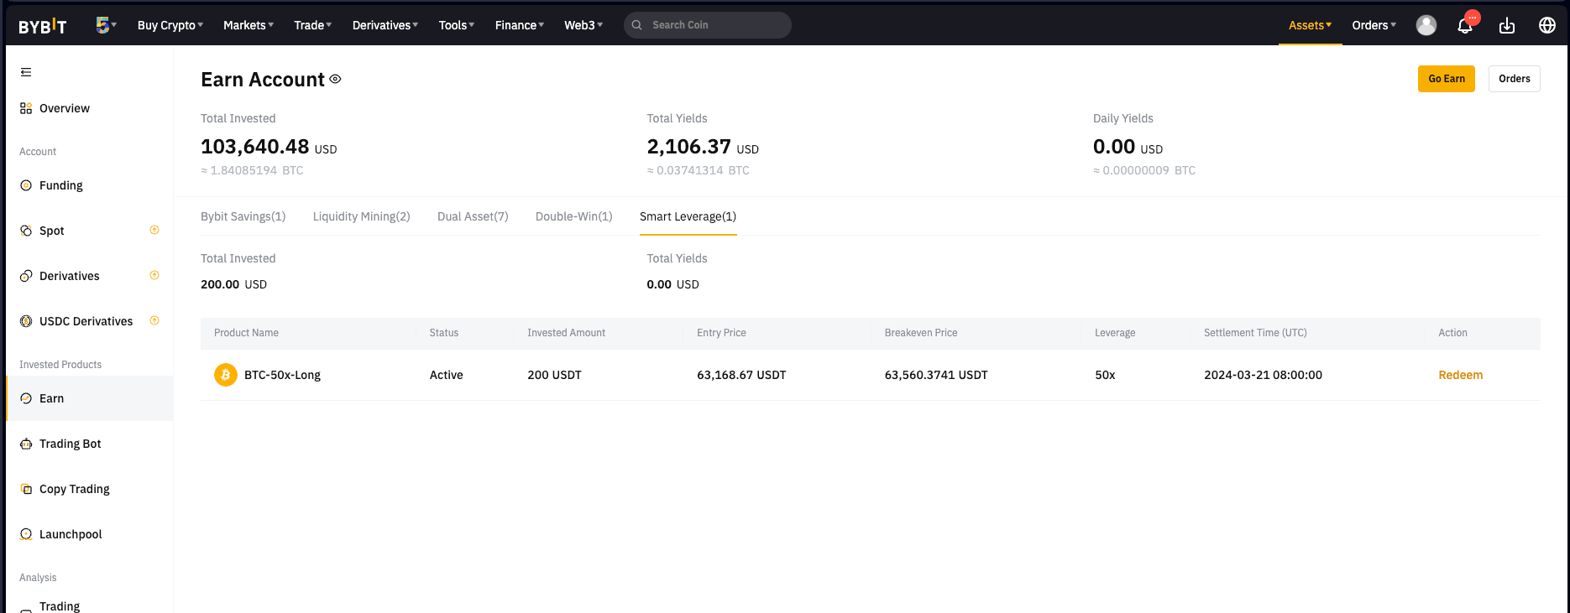The image size is (1570, 613).
Task: Click the 200 USDT invested amount
Action: [x=554, y=375]
